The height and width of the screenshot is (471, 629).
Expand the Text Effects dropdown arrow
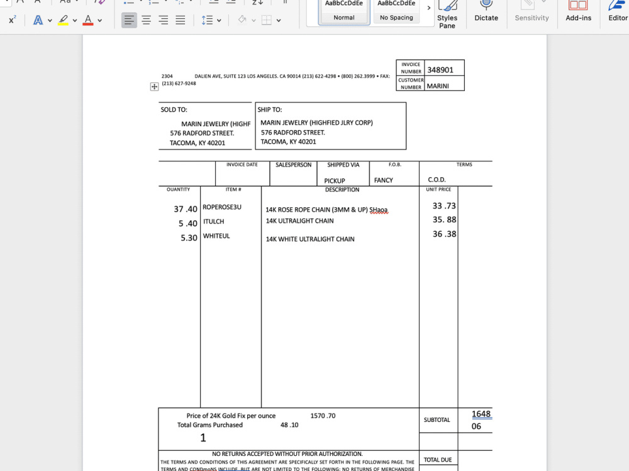coord(50,21)
